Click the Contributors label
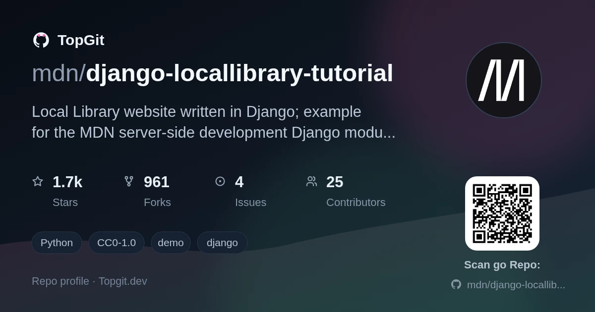 click(x=356, y=202)
